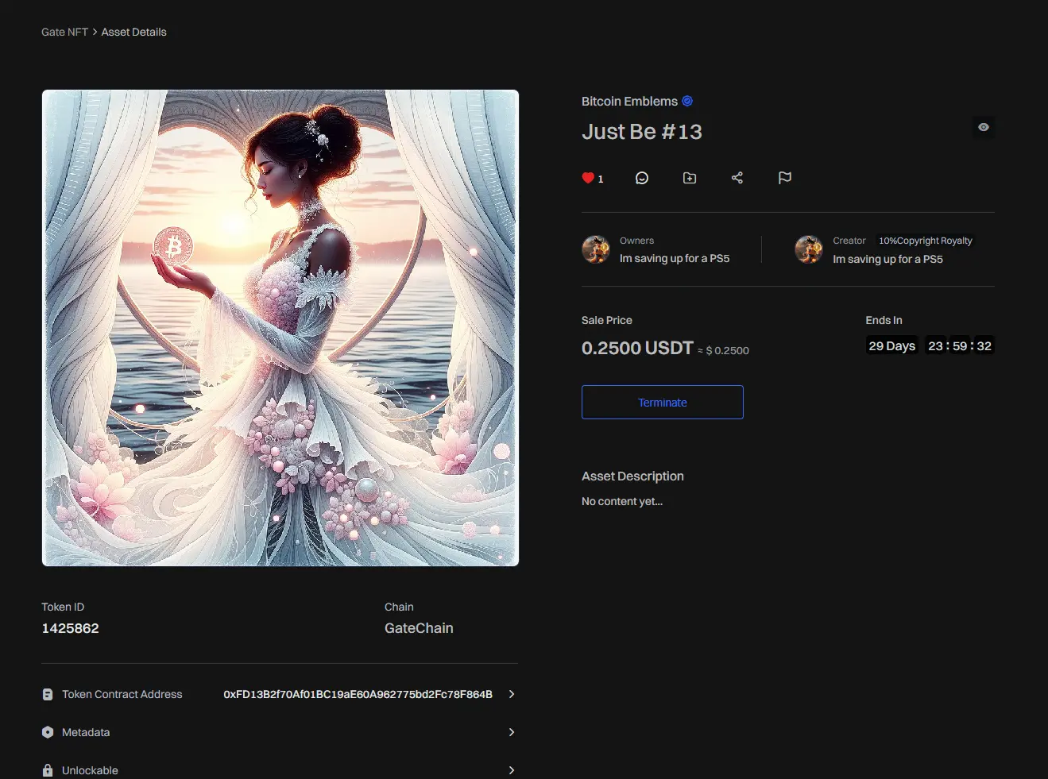Viewport: 1048px width, 779px height.
Task: Open the owner's avatar picture
Action: (596, 249)
